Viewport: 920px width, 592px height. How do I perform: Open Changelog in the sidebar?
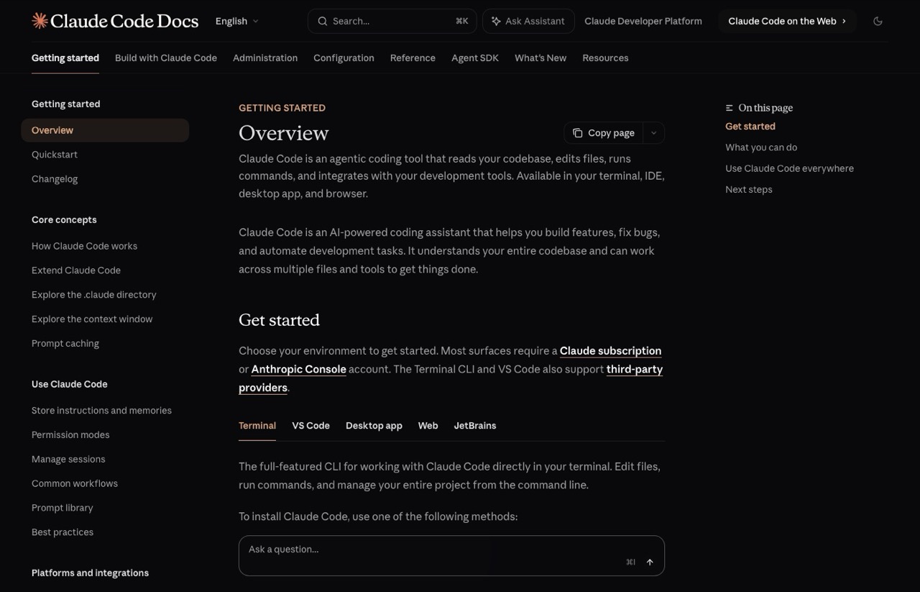pos(55,179)
